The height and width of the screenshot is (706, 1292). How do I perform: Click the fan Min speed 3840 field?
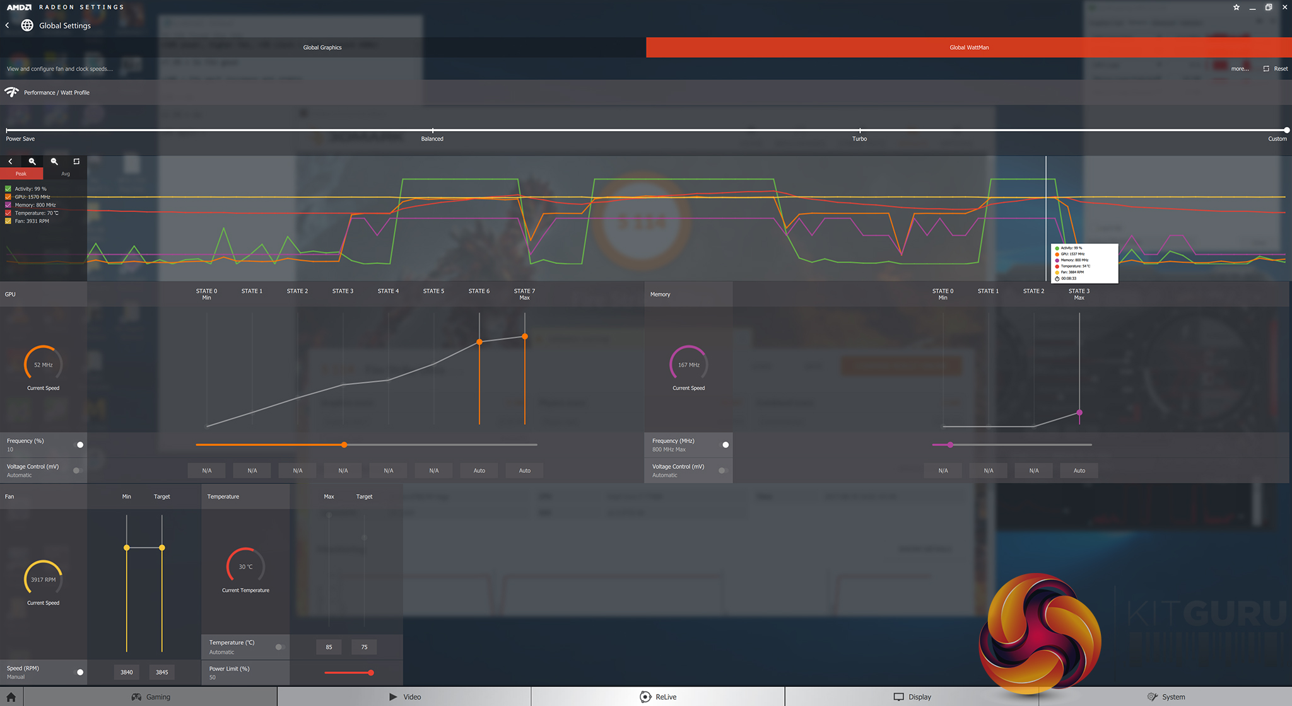point(127,672)
